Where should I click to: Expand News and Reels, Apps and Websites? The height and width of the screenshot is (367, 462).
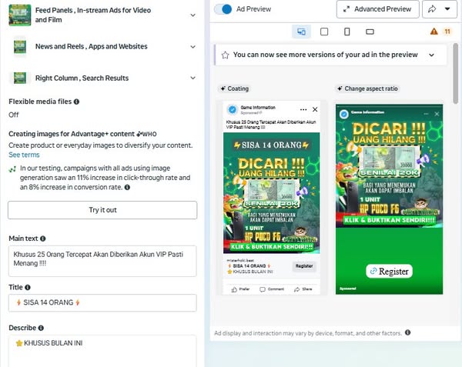(192, 46)
